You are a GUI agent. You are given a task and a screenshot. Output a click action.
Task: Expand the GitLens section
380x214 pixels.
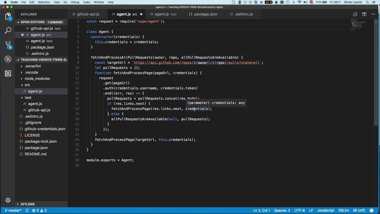click(x=41, y=204)
